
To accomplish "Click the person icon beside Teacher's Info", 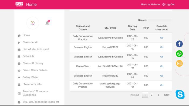I will 19,85.
